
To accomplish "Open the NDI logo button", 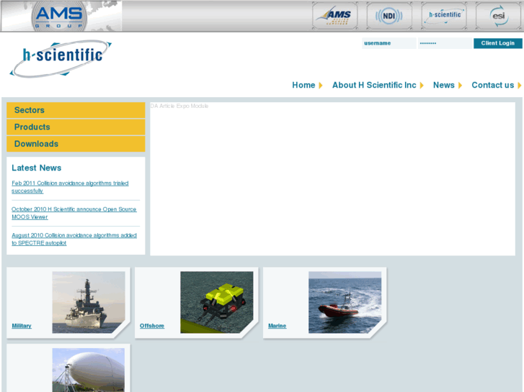I will click(x=389, y=16).
